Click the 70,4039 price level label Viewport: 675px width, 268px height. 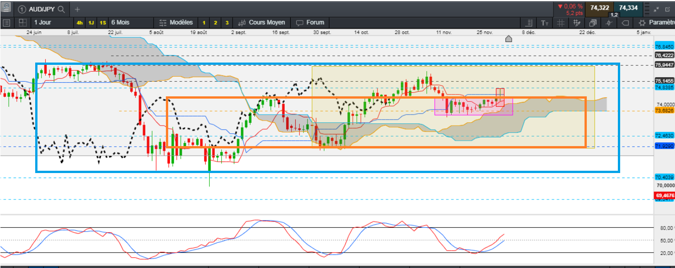coord(664,177)
